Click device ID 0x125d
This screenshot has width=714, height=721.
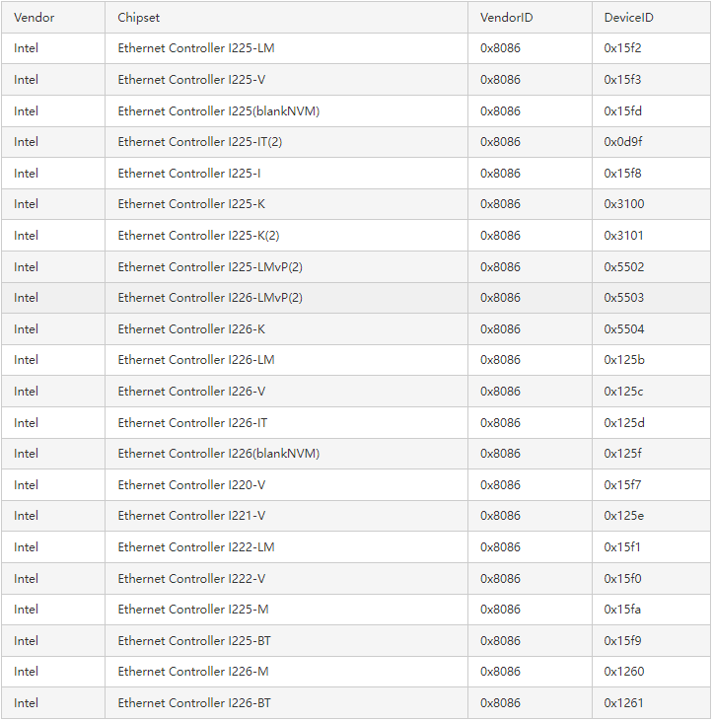[624, 422]
